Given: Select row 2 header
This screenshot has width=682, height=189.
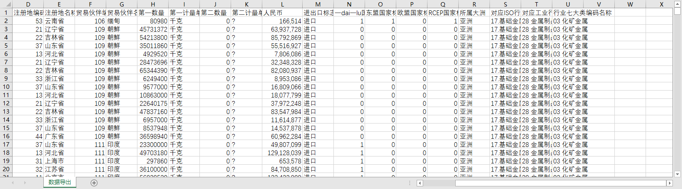Looking at the screenshot, I should point(6,21).
